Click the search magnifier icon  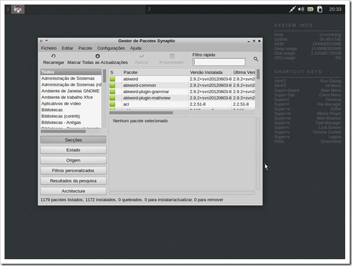pos(255,59)
